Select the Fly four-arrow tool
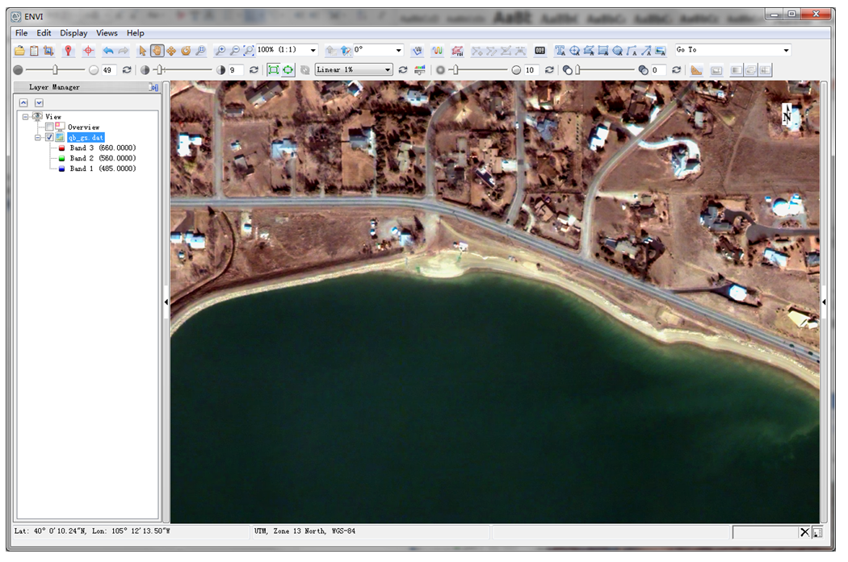The image size is (848, 562). click(x=171, y=51)
